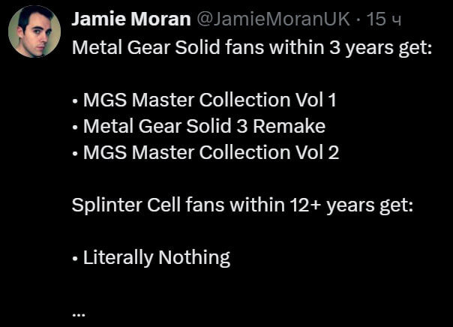Click the bullet before Metal Gear Solid 3 Remake
The image size is (453, 327).
click(76, 127)
